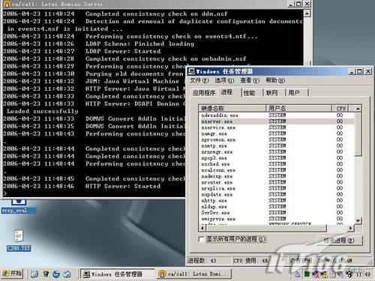Launch Internet Explorer from quick launch
The image size is (375, 281).
coord(56,274)
